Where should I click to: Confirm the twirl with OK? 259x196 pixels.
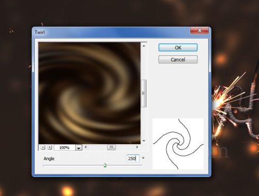pos(178,48)
